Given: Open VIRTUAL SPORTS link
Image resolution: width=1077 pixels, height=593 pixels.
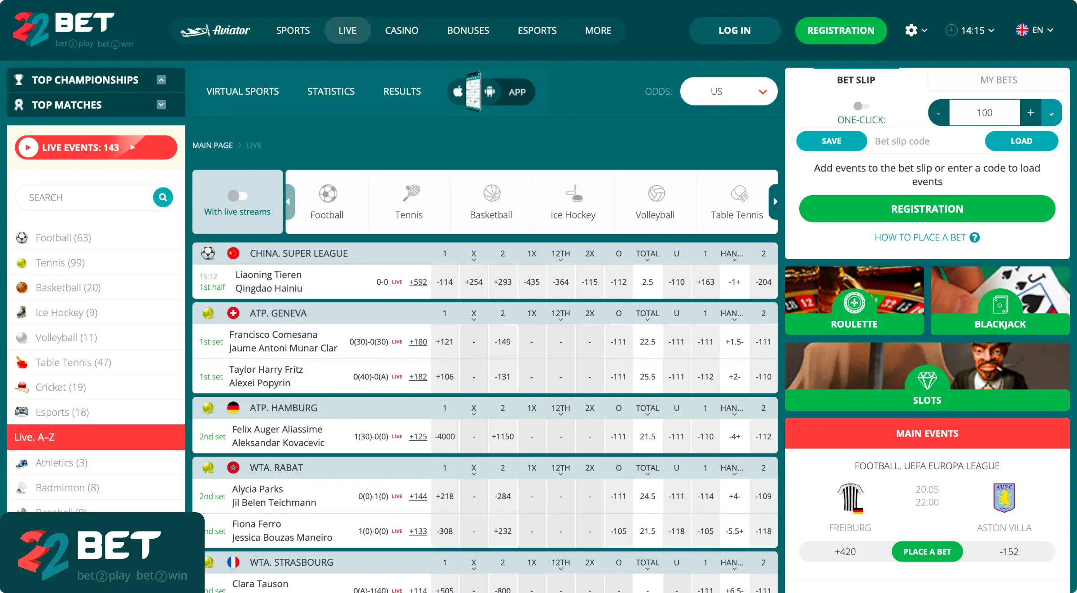Looking at the screenshot, I should point(242,92).
